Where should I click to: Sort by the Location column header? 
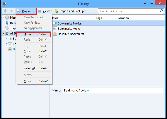click(141, 18)
